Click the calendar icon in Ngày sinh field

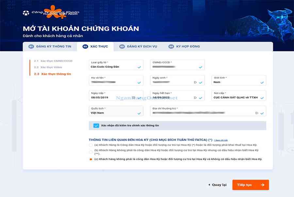pyautogui.click(x=195, y=82)
